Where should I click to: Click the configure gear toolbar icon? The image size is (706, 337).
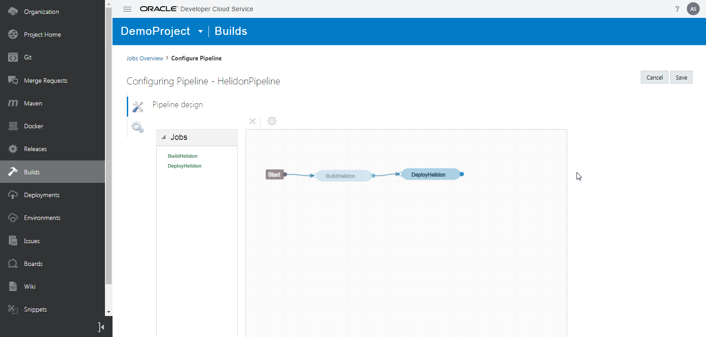tap(272, 121)
